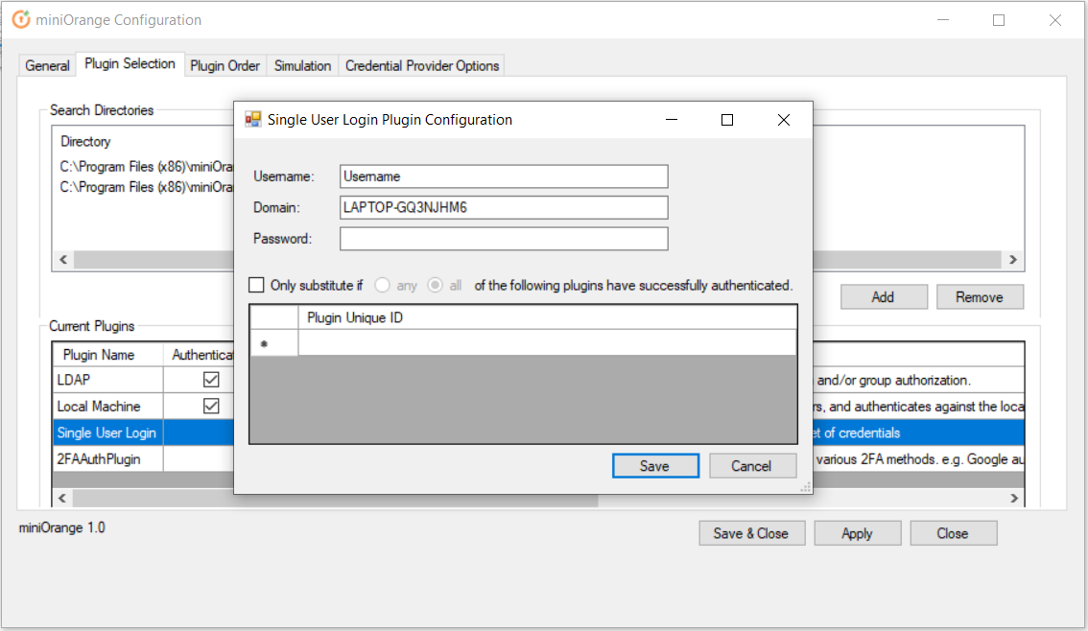Click the Current Plugins right scroll arrow
The width and height of the screenshot is (1088, 631).
point(1014,498)
